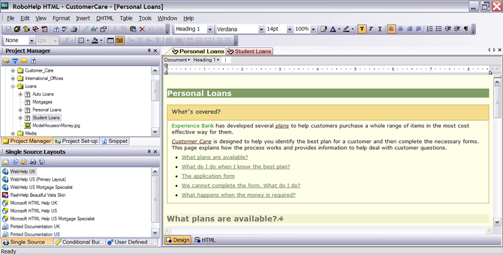The image size is (503, 255).
Task: Click the font color A icon
Action: point(333,29)
